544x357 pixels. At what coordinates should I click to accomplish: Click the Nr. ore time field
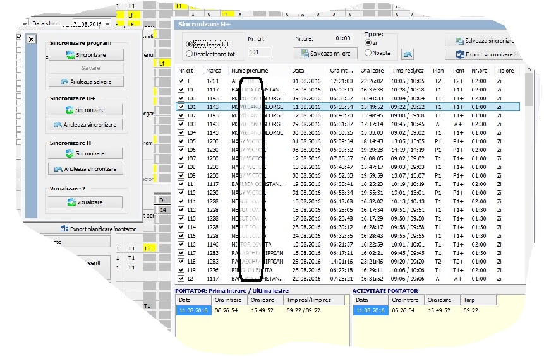pyautogui.click(x=342, y=38)
